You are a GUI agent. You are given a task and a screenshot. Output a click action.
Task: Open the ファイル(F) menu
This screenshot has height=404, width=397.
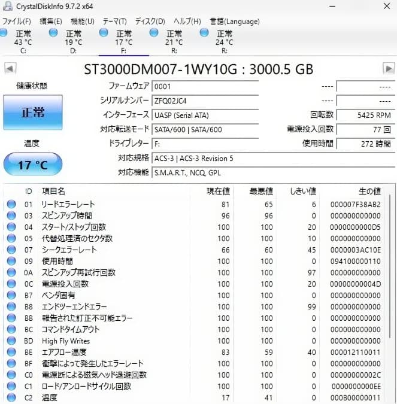[17, 21]
